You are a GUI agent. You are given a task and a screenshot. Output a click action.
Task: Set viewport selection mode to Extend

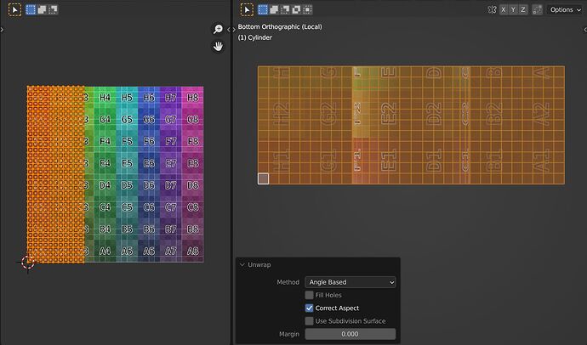point(274,9)
